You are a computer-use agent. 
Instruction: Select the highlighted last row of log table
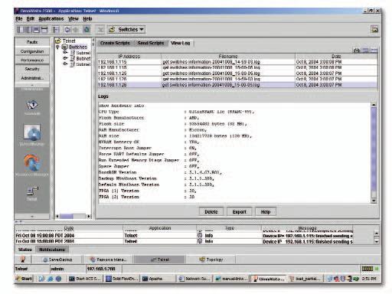click(237, 85)
